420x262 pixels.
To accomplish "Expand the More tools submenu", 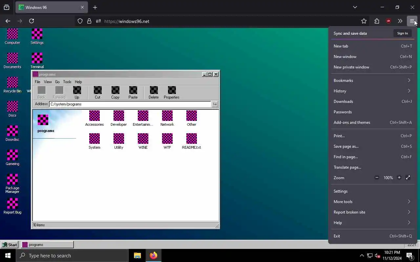I will pos(373,202).
